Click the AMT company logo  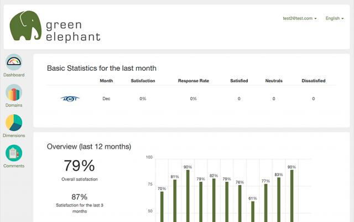(70, 99)
